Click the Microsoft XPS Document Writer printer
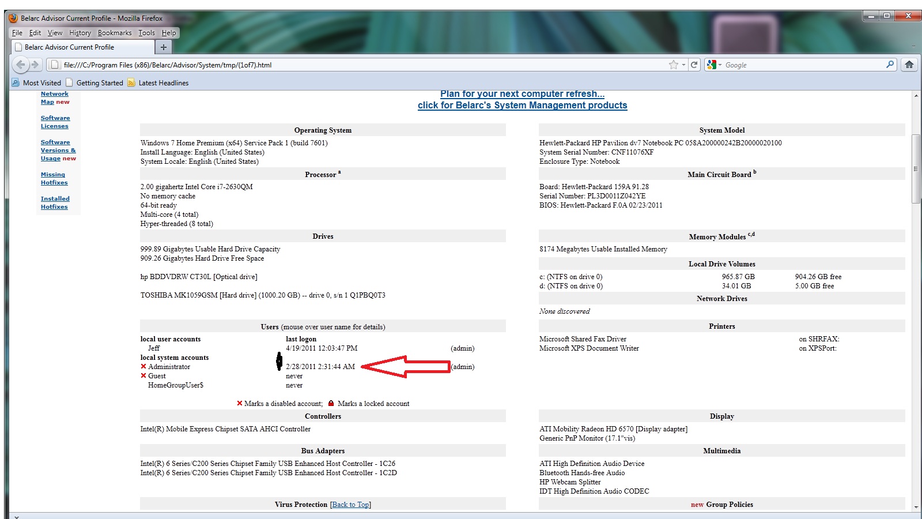 click(x=589, y=348)
